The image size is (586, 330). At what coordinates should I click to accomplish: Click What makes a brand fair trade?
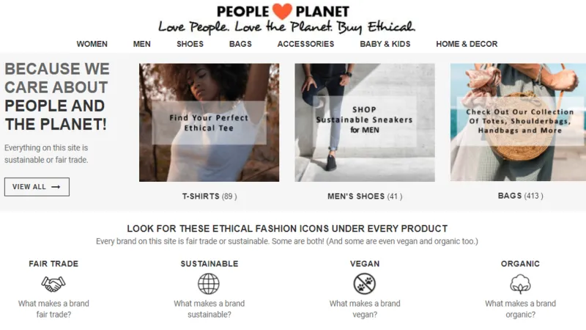53,309
